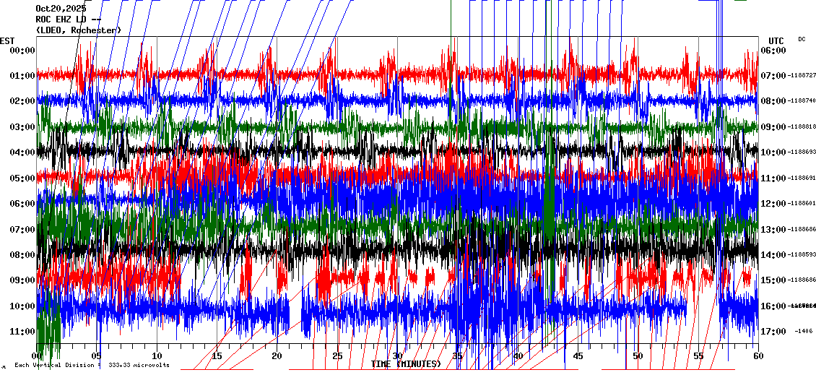Click the (LDEO, Rochester) network label

click(78, 30)
